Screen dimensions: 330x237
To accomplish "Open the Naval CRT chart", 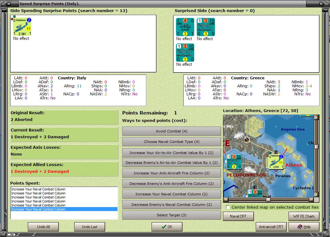I will [x=238, y=216].
